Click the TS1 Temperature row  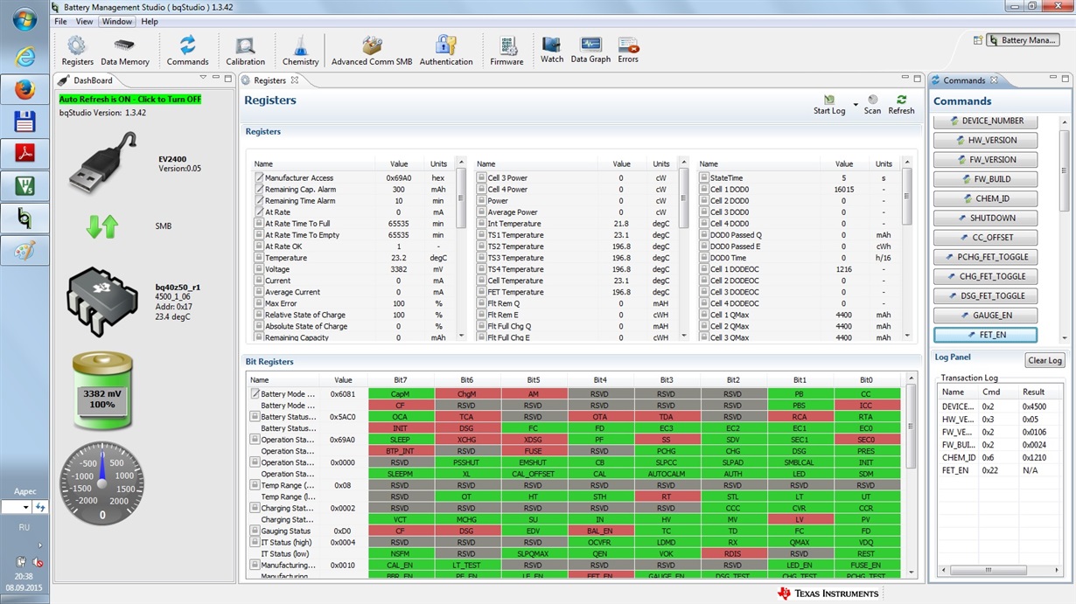click(576, 235)
